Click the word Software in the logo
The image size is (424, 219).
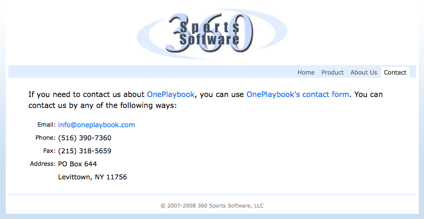click(x=210, y=40)
